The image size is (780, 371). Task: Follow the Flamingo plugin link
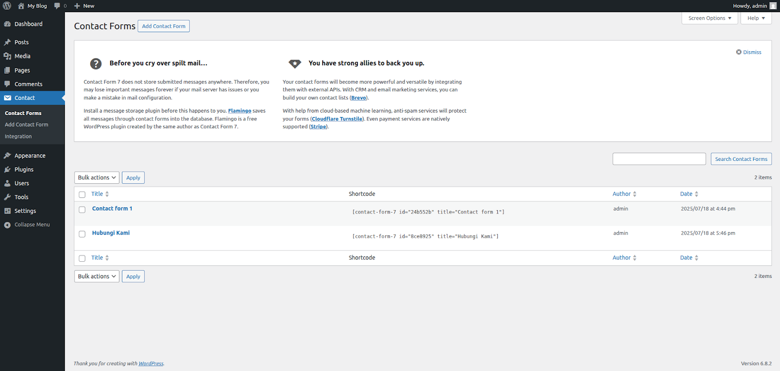[239, 111]
